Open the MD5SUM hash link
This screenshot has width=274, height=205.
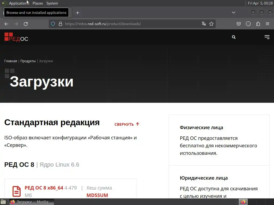click(97, 195)
